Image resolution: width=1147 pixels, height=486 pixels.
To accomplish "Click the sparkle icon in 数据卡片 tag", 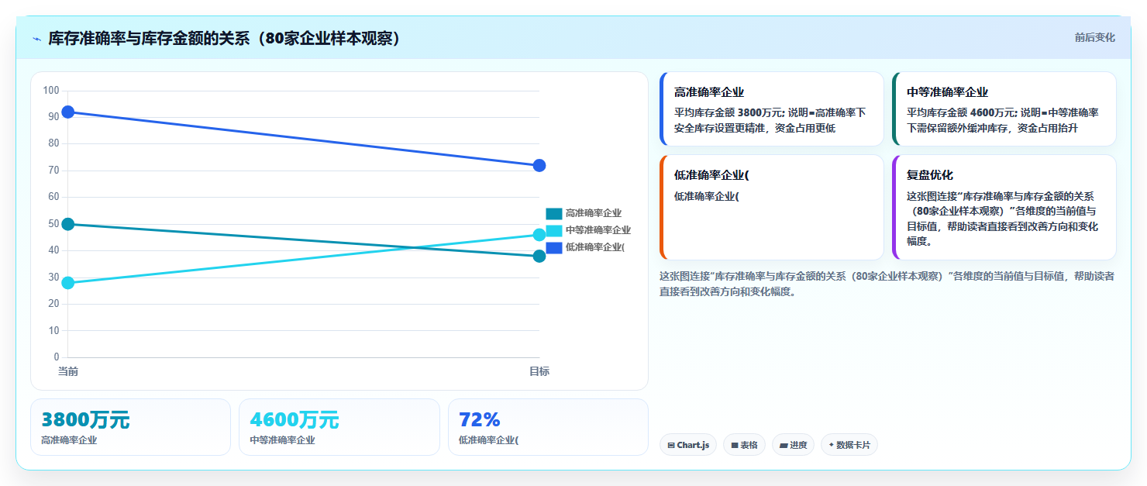I will pyautogui.click(x=832, y=445).
